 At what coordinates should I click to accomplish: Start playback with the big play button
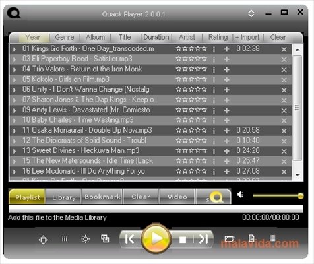[156, 238]
